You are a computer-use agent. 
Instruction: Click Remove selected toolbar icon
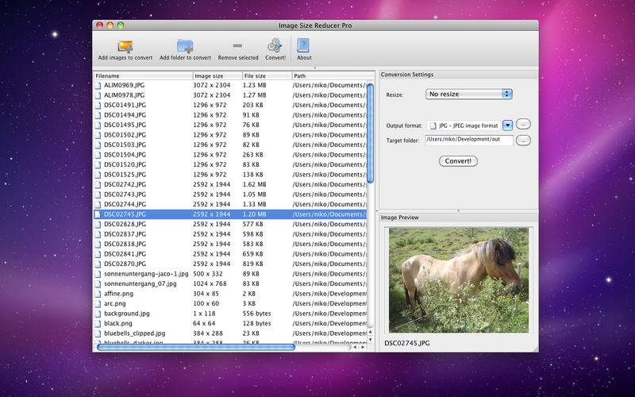pos(237,46)
